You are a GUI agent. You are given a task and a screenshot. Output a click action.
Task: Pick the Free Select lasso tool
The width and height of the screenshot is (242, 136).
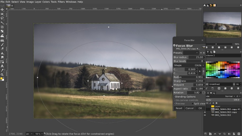[x=2, y=19]
